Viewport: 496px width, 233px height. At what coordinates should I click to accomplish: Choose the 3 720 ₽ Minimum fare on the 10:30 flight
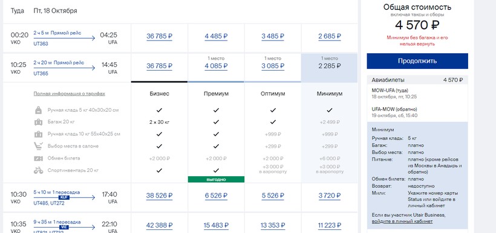coord(330,196)
